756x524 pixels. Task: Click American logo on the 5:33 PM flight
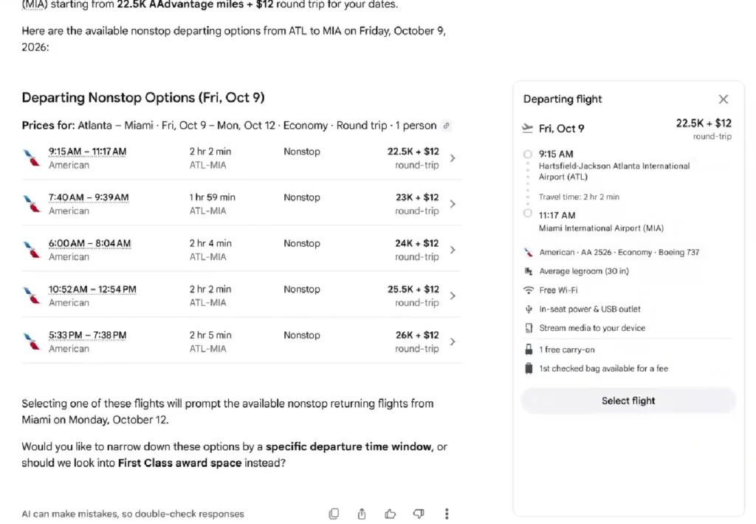(x=32, y=341)
